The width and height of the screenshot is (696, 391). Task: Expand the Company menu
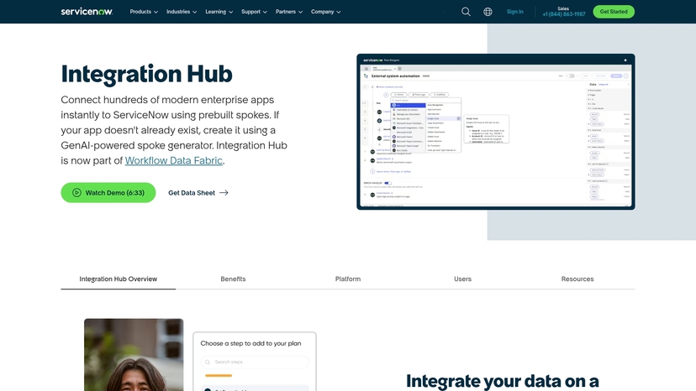pos(325,12)
